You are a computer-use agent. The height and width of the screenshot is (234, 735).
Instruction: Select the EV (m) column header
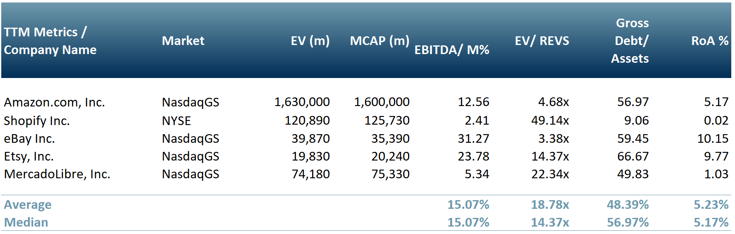pos(310,41)
